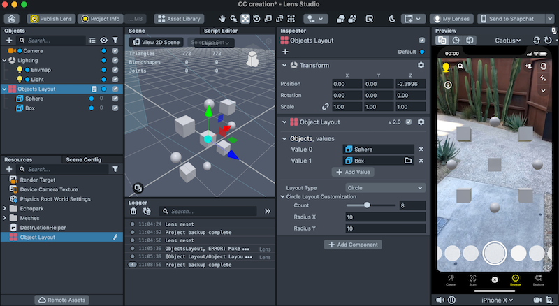Viewport: 559px width, 306px height.
Task: Open Transform component settings gear
Action: click(421, 65)
